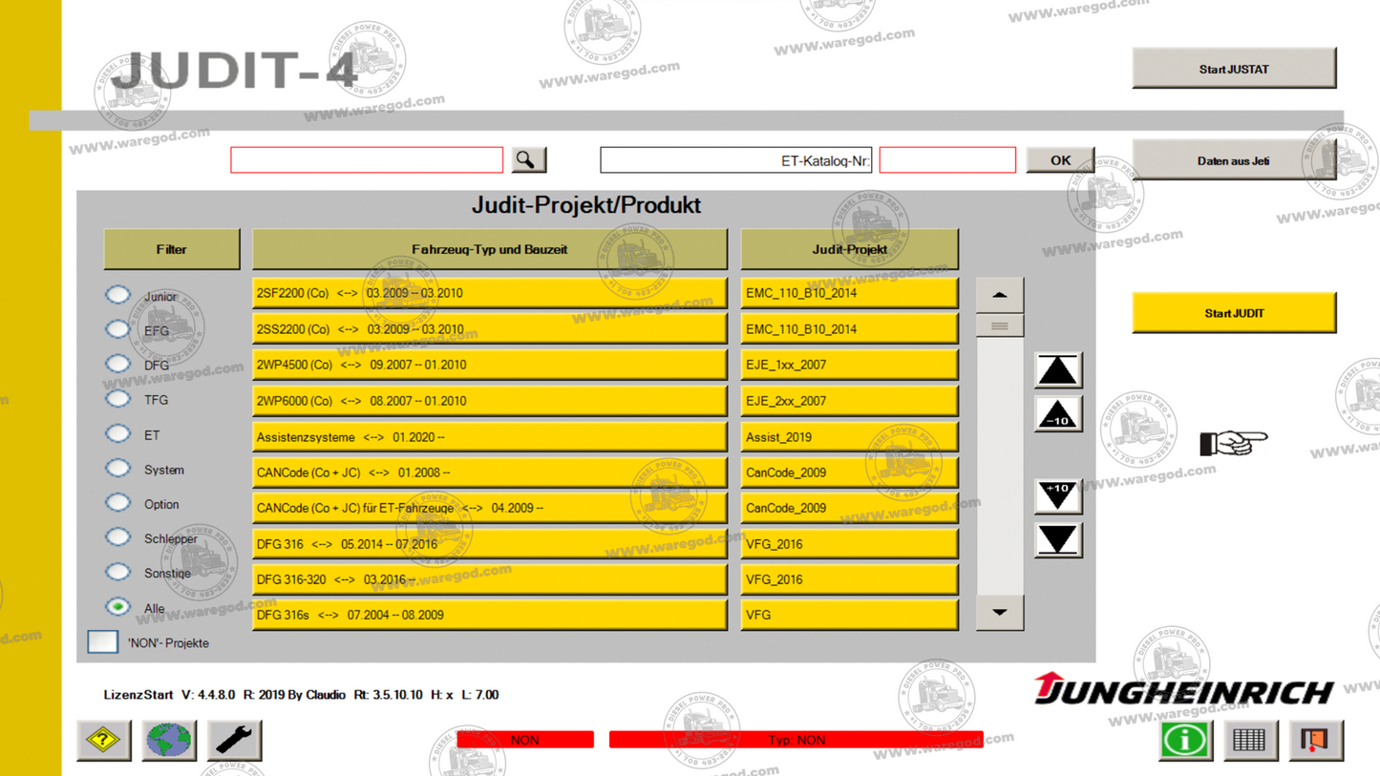1380x776 pixels.
Task: Open the yellow question mark help icon
Action: [x=103, y=740]
